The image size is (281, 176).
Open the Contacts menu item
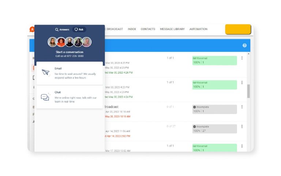pyautogui.click(x=148, y=29)
